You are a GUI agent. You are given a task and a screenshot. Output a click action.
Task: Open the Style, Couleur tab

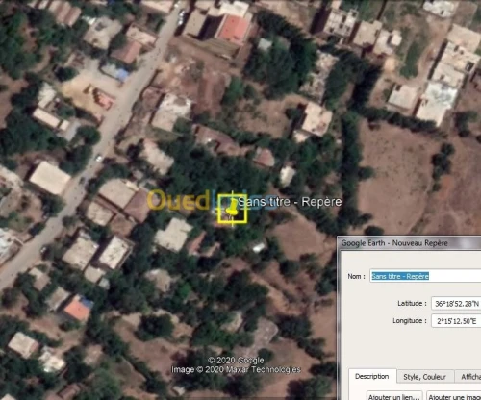pos(424,377)
